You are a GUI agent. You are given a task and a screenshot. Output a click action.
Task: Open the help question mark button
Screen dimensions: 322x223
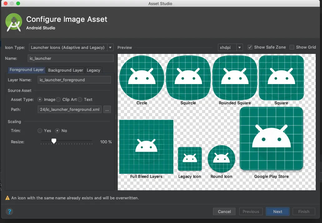pyautogui.click(x=9, y=211)
